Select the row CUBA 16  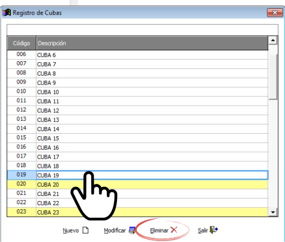click(x=138, y=148)
